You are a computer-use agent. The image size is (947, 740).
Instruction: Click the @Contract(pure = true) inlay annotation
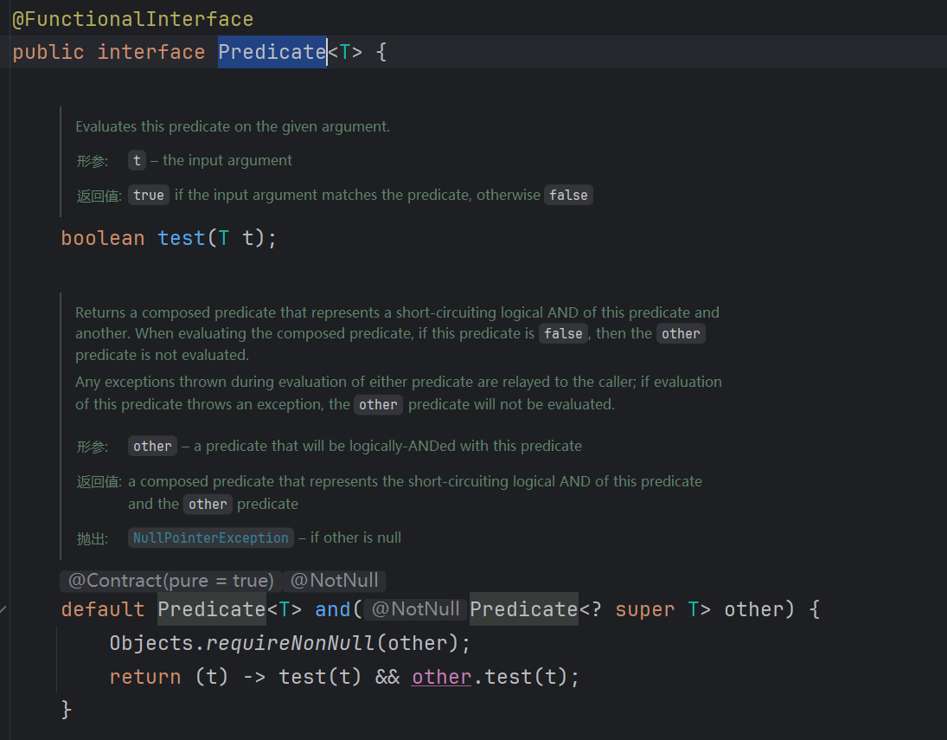(x=171, y=581)
